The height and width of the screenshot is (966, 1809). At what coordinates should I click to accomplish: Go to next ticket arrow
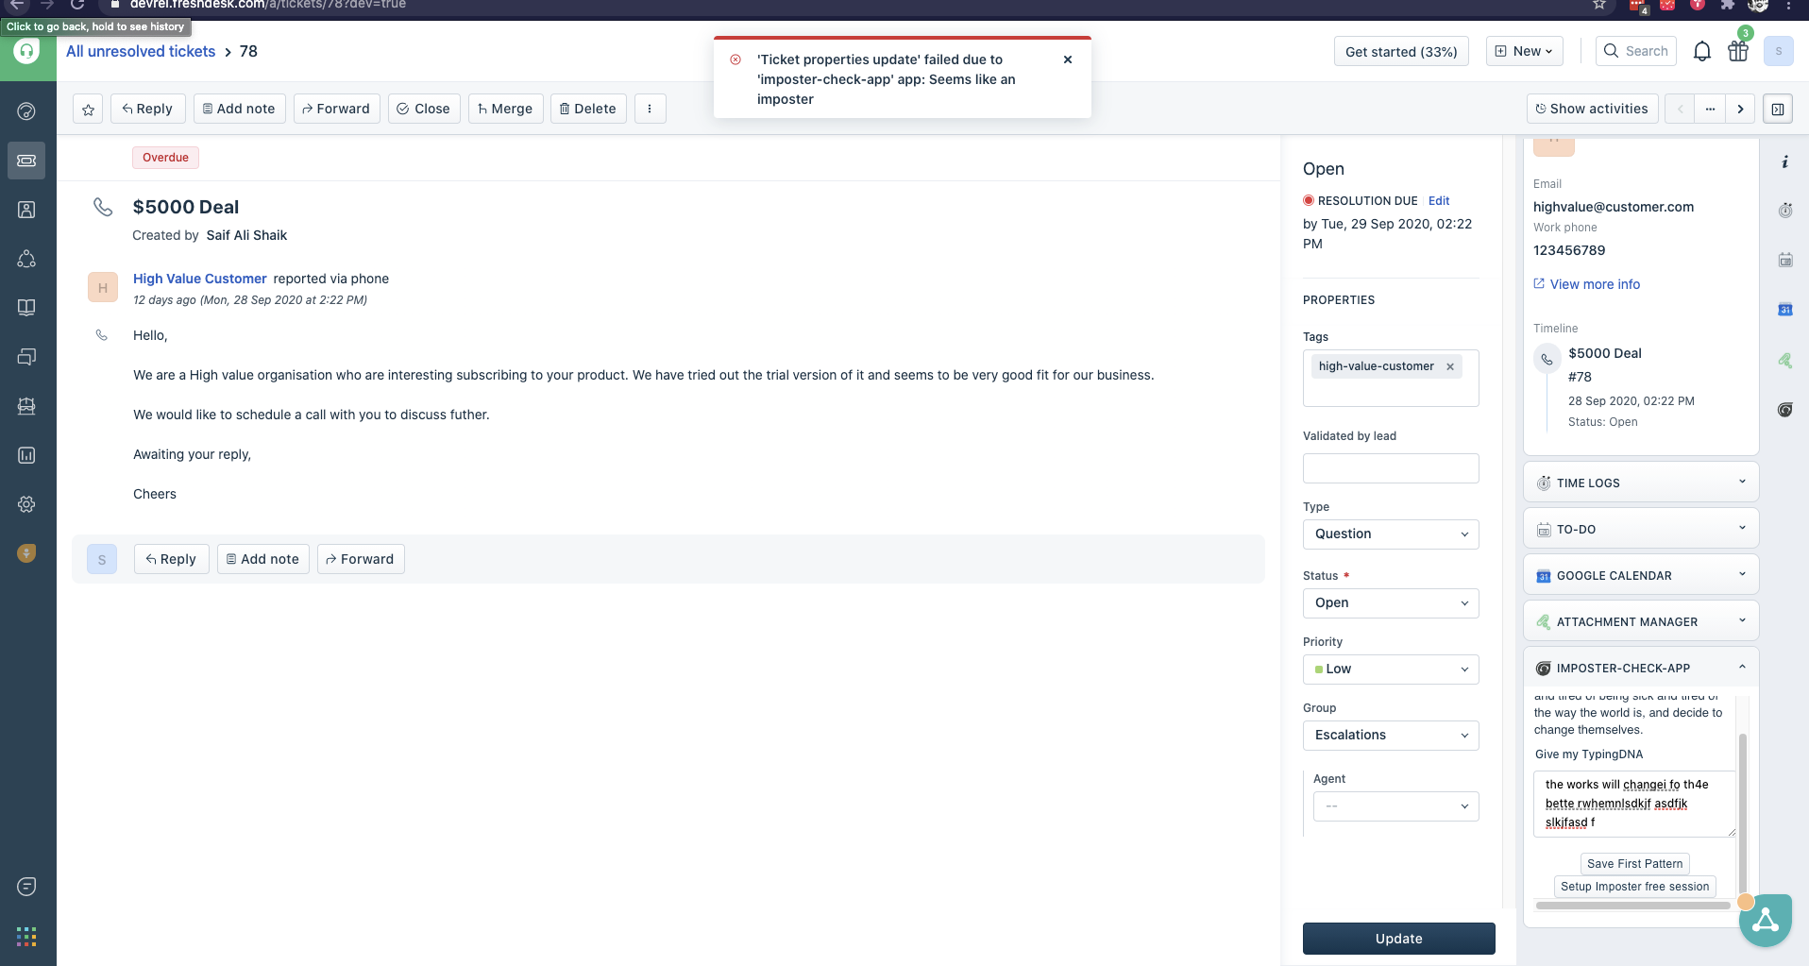coord(1740,110)
